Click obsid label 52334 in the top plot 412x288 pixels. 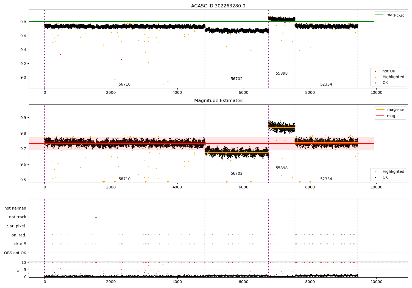(x=326, y=84)
